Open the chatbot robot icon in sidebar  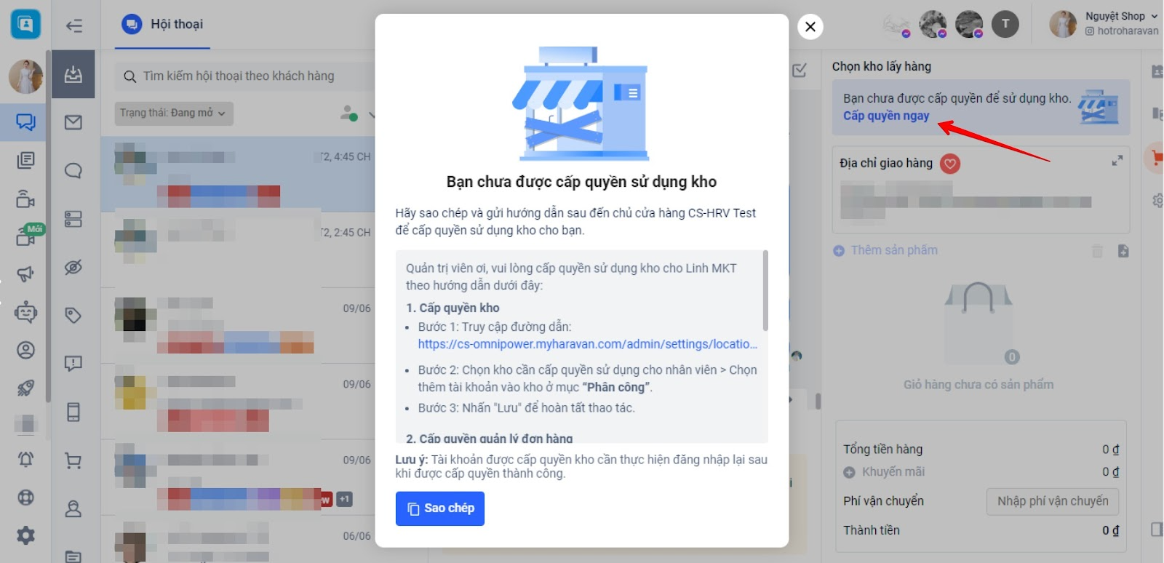tap(25, 312)
